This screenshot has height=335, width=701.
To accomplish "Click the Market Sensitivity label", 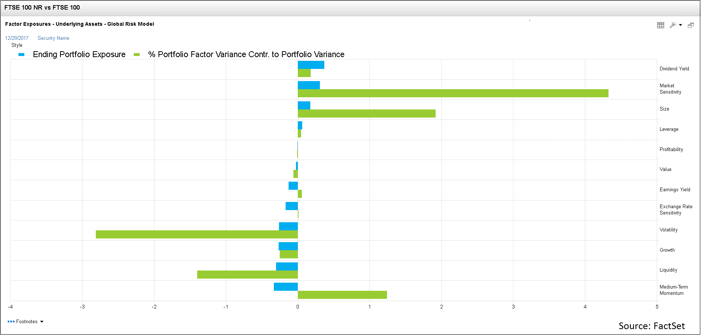I will (x=670, y=89).
